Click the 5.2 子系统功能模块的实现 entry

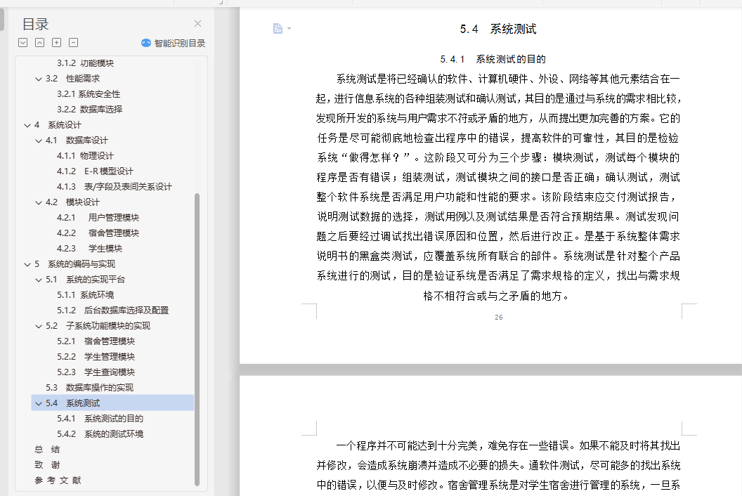pos(98,325)
